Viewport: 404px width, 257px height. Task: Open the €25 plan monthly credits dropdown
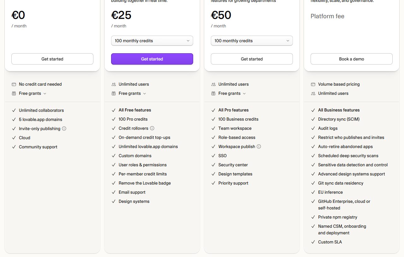tap(152, 41)
